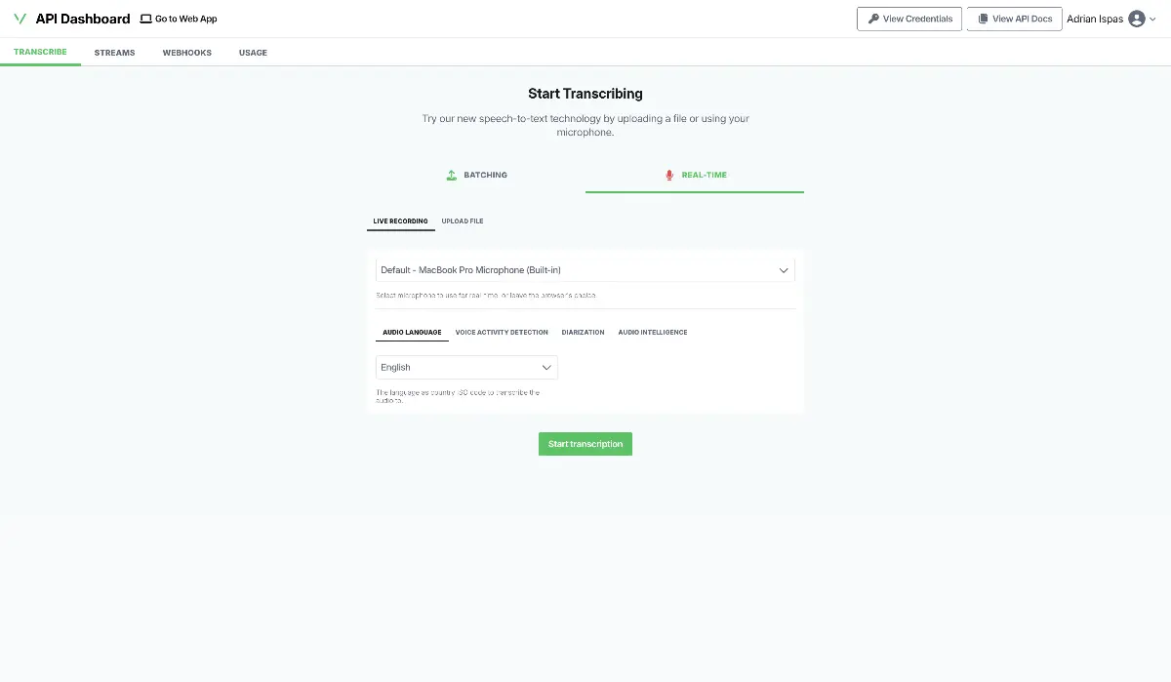The image size is (1171, 682).
Task: Click the Start transcription button
Action: pyautogui.click(x=585, y=443)
